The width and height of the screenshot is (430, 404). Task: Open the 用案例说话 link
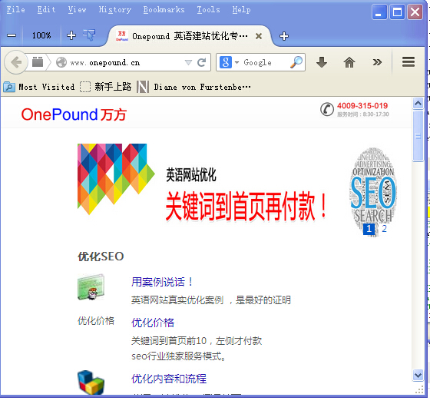[162, 282]
